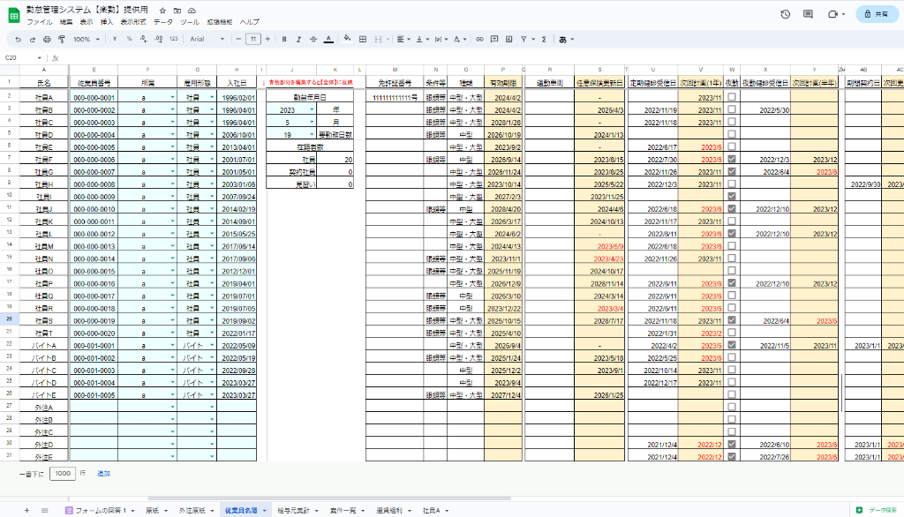The image size is (904, 517).
Task: Open the borders tool
Action: [x=362, y=39]
